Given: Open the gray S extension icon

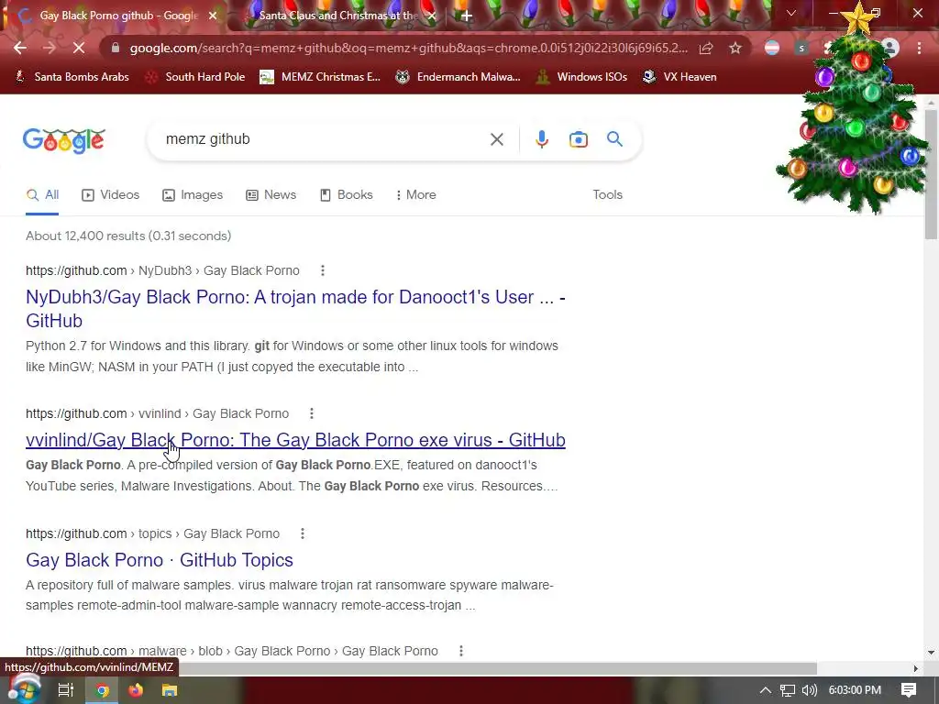Looking at the screenshot, I should (x=801, y=48).
